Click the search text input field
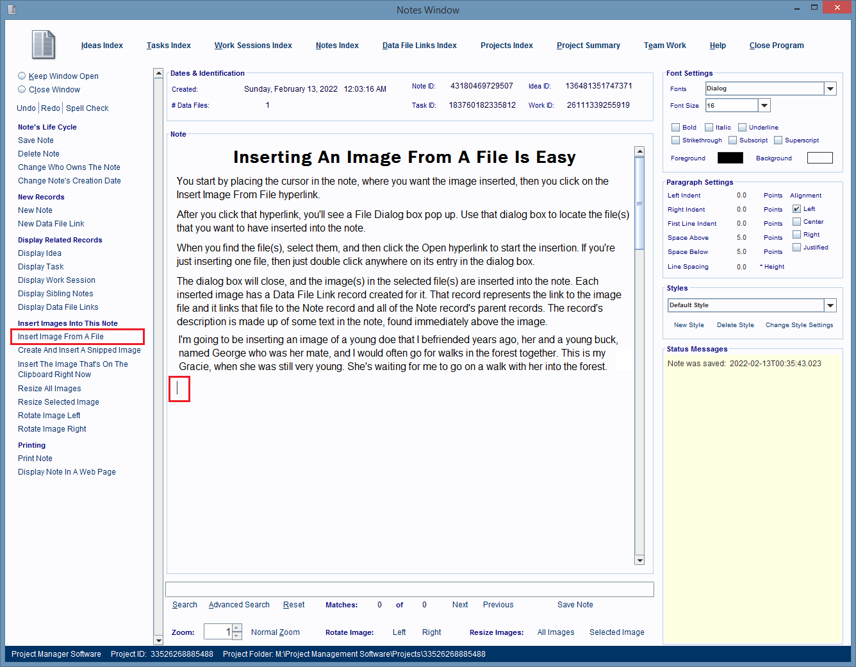Viewport: 856px width, 667px height. pos(409,589)
